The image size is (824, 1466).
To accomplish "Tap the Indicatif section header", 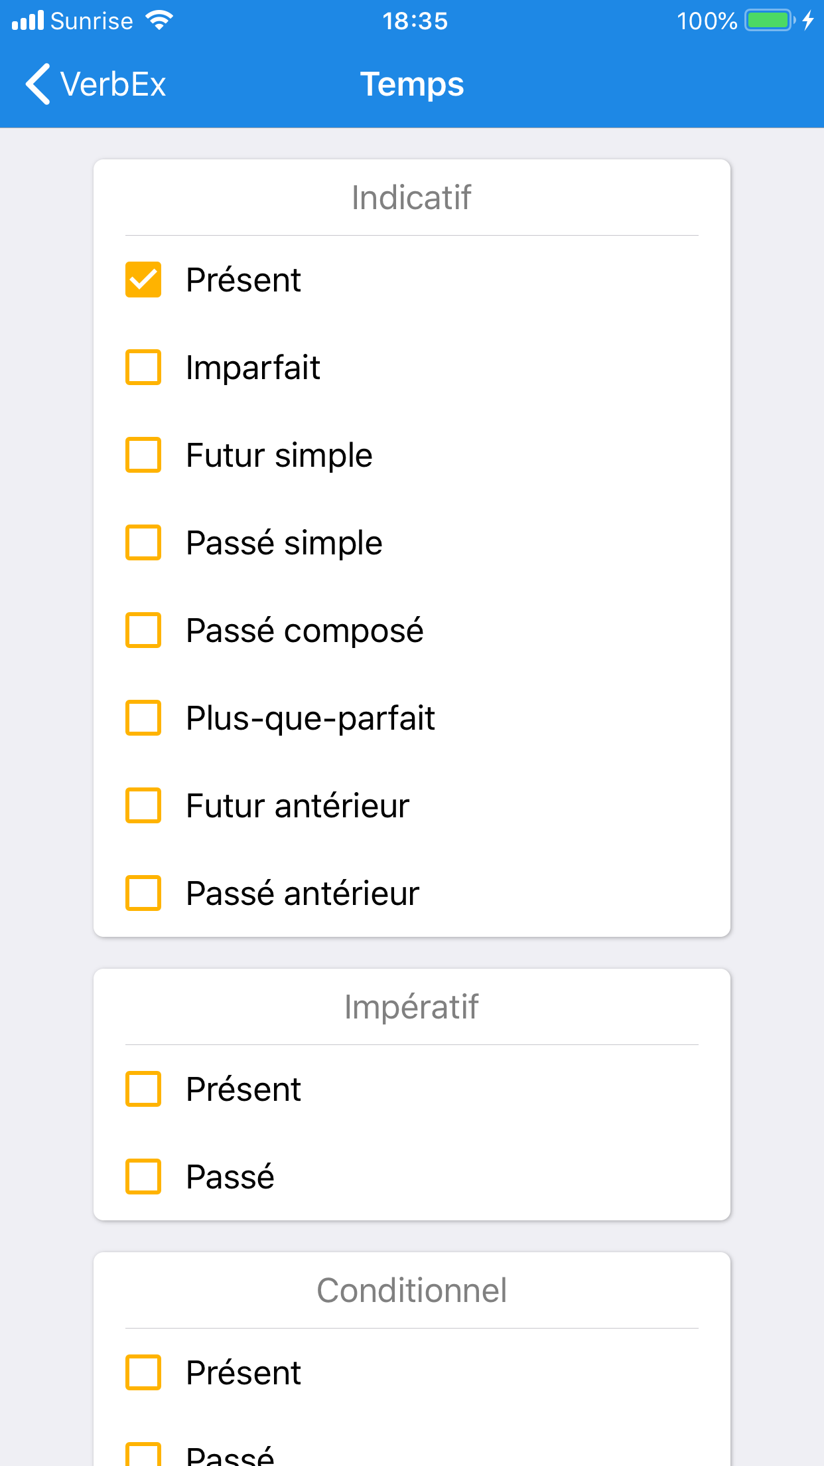I will pos(411,198).
